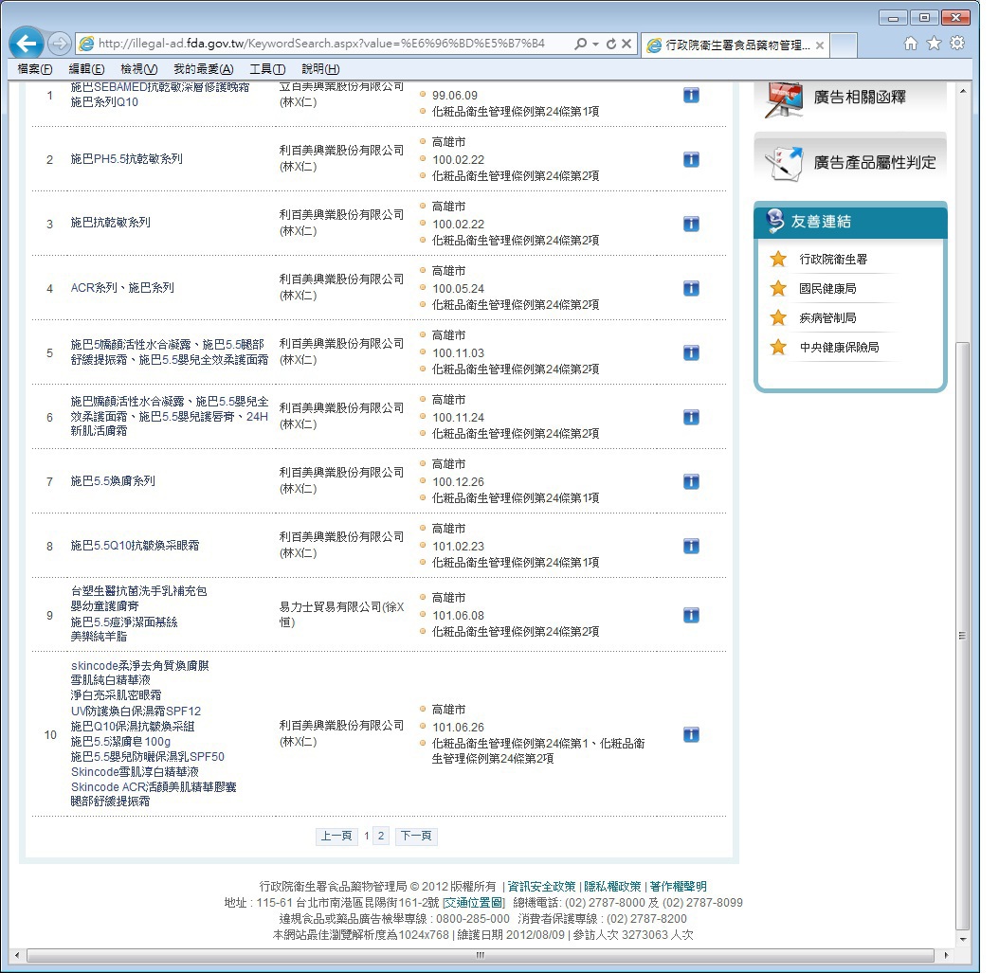The width and height of the screenshot is (999, 973).
Task: Open 中央健康保險局 friendly link
Action: (x=839, y=347)
